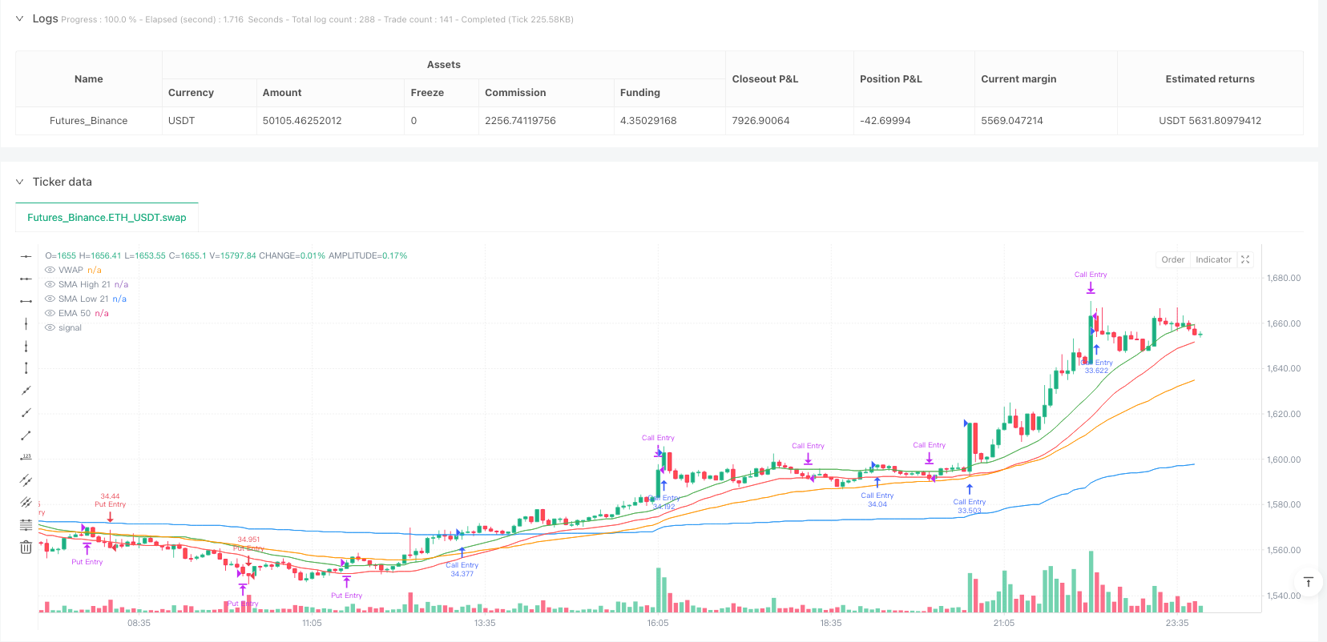1327x642 pixels.
Task: Select the horizontal straight line drawing tool
Action: (26, 256)
